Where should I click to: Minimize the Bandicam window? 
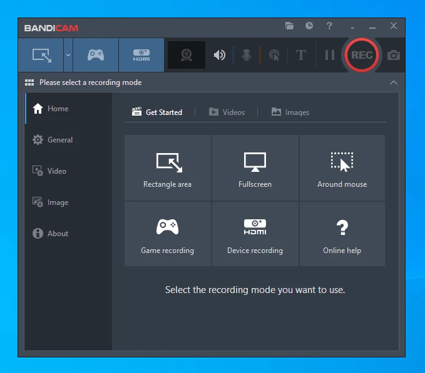coord(372,28)
